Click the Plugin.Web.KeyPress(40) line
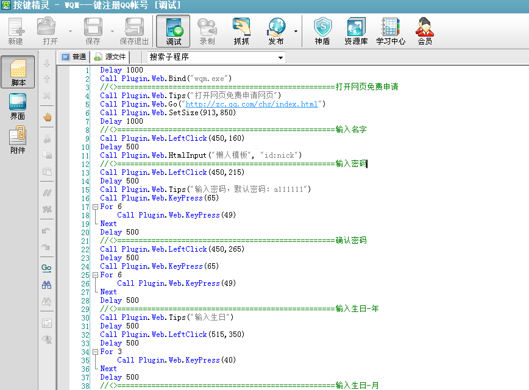The image size is (529, 390). pyautogui.click(x=177, y=360)
